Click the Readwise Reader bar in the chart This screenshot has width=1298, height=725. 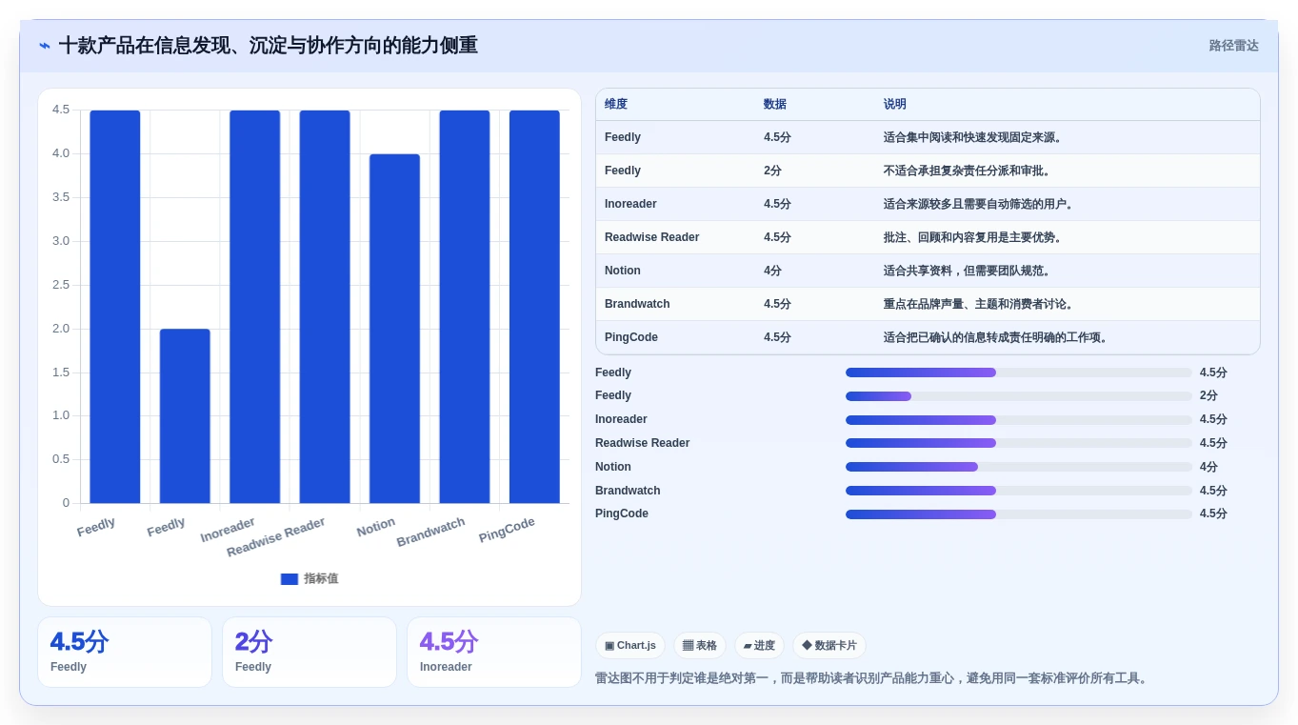tap(325, 307)
